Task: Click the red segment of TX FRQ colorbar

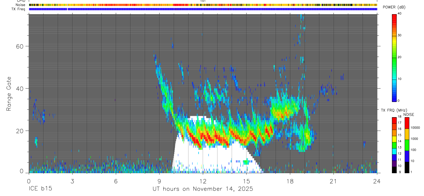Action: pyautogui.click(x=394, y=120)
